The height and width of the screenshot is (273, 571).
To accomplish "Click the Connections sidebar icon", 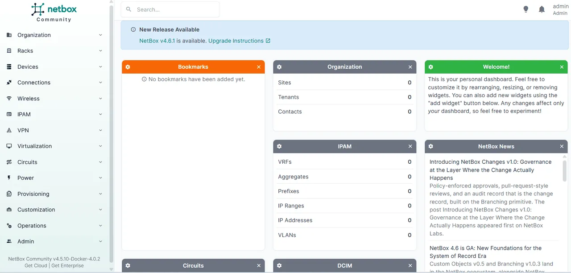I will click(9, 83).
